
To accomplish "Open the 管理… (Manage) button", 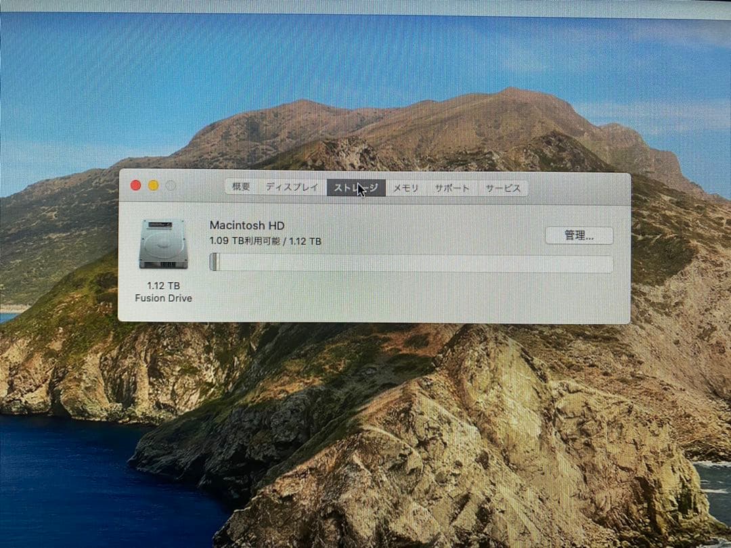I will (580, 235).
